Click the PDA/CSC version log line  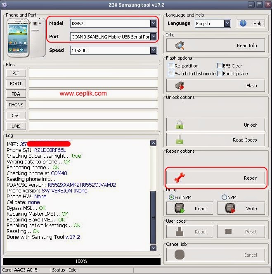[61, 185]
